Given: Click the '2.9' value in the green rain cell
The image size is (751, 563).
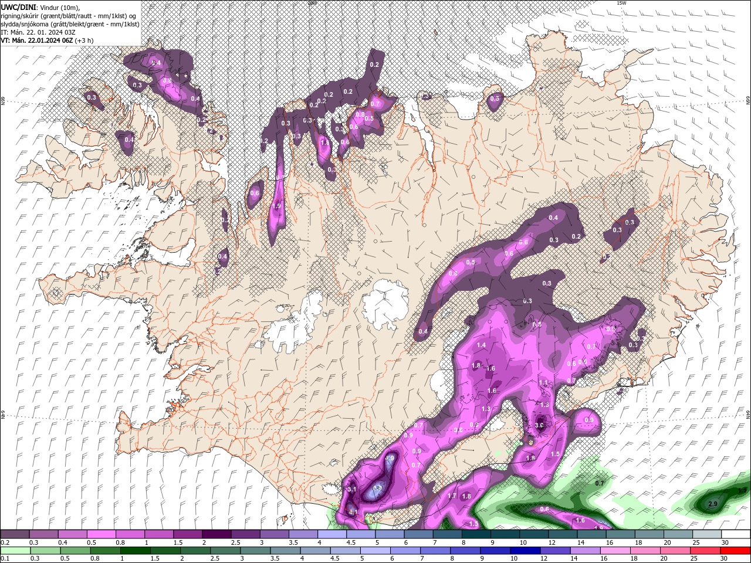Looking at the screenshot, I should (713, 504).
